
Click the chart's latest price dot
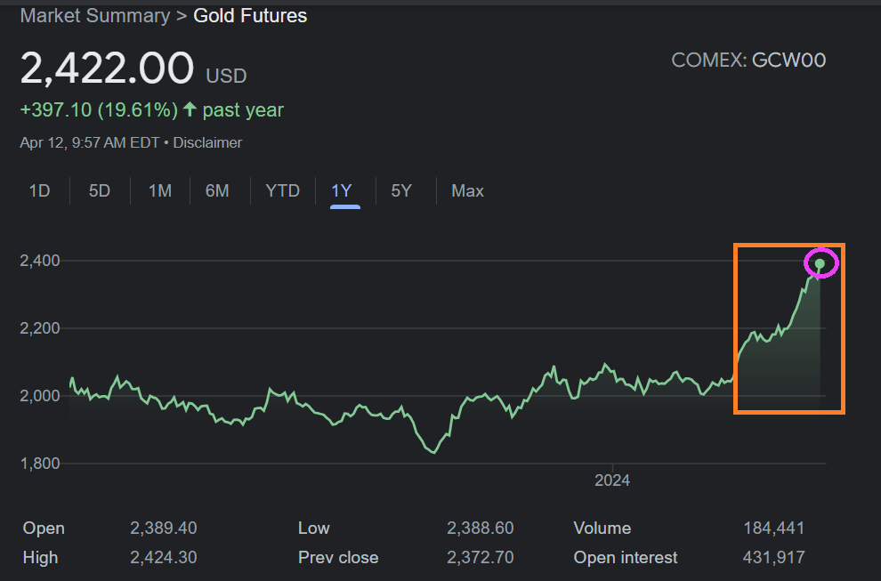tap(820, 263)
